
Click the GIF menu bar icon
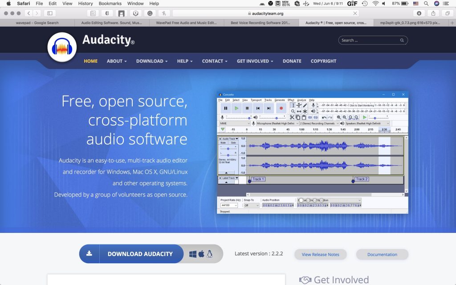(352, 4)
